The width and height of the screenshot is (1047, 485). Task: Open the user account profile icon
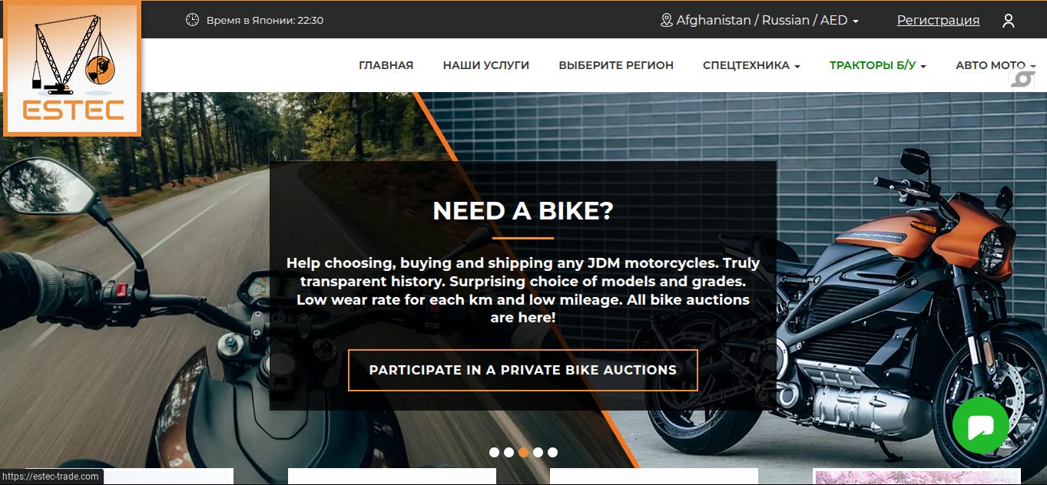click(x=1009, y=21)
